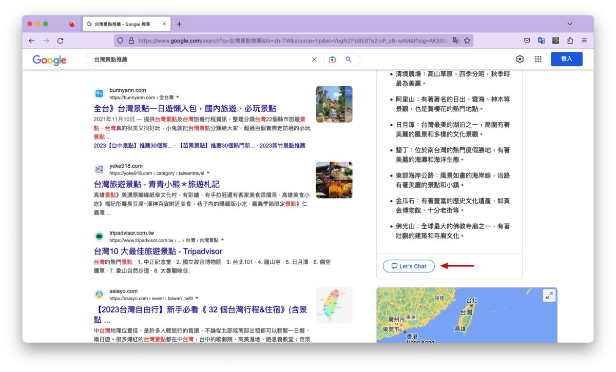Viewport: 616px width, 372px height.
Task: Click the Let's Chat button
Action: (x=409, y=266)
